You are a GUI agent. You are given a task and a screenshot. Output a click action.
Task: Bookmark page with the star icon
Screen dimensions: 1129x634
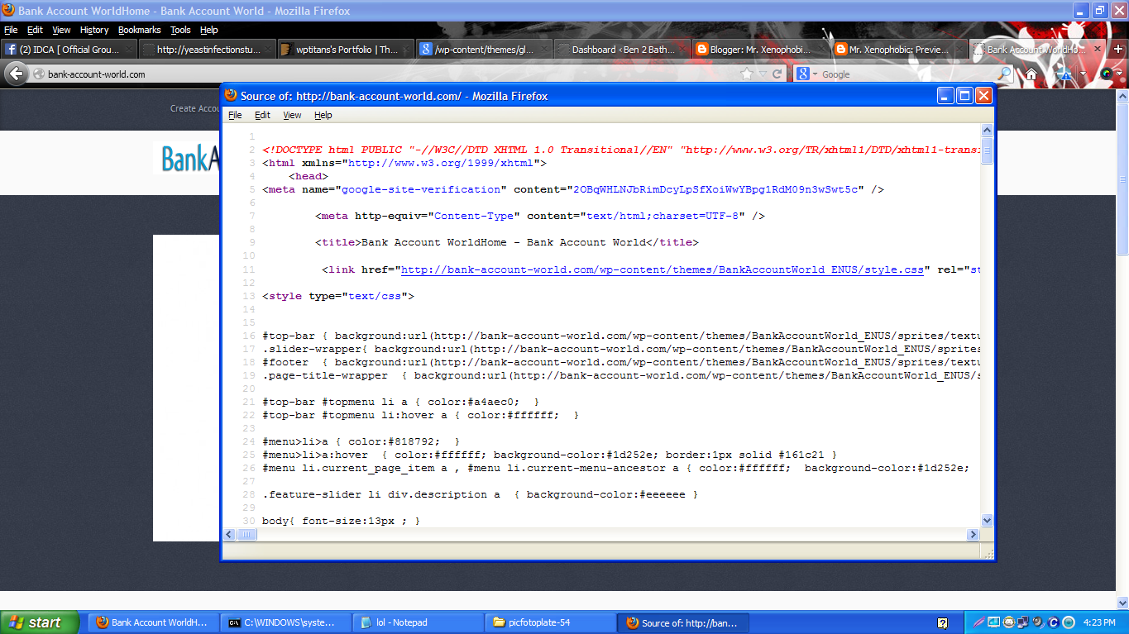point(747,74)
